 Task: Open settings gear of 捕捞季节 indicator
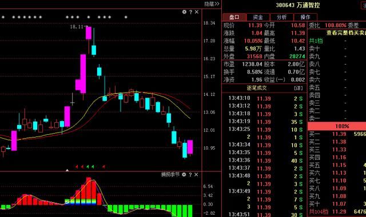[184, 175]
